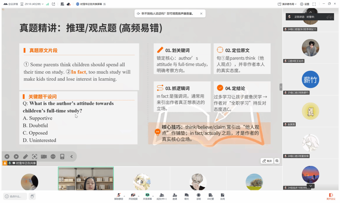Click the camcorder icon on slide toolbar
The height and width of the screenshot is (203, 340).
pos(44,157)
